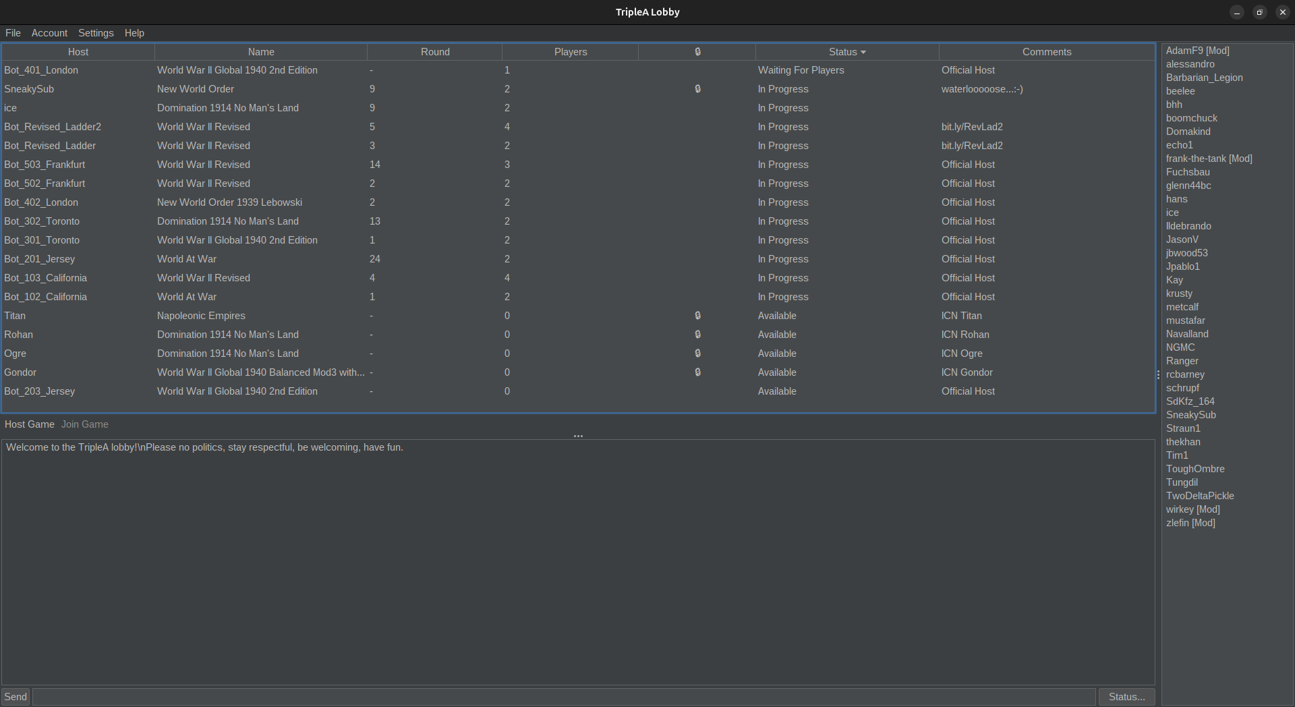Select zlefin [Mod] in the player list
Viewport: 1295px width, 707px height.
(1190, 523)
